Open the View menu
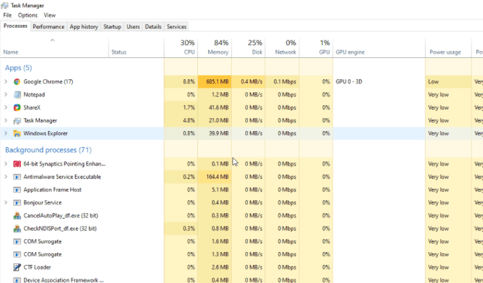Screen dimensions: 483x283 (x=50, y=15)
